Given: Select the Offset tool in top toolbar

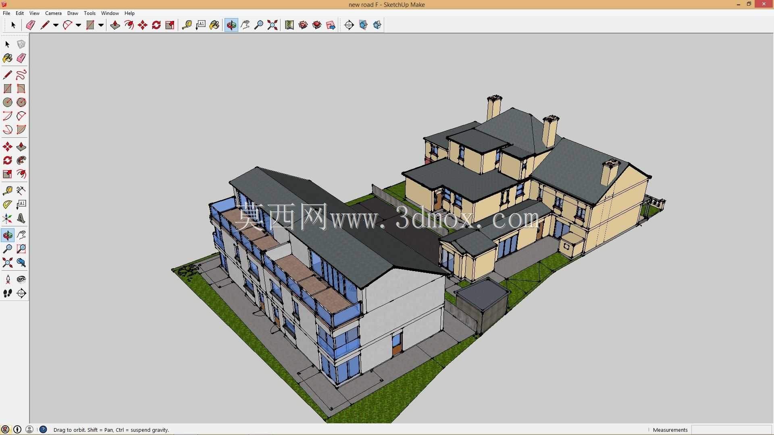Looking at the screenshot, I should tap(129, 25).
